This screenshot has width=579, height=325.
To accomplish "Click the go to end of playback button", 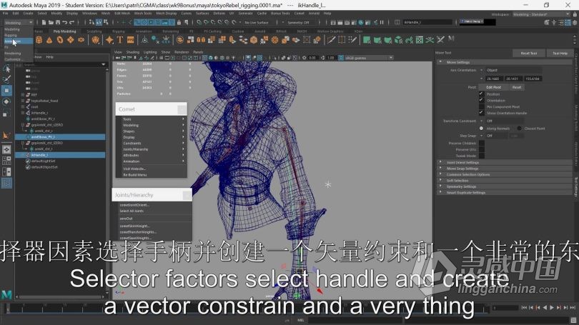I will [573, 307].
